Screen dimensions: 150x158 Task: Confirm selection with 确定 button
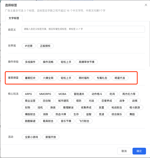tap(139, 151)
